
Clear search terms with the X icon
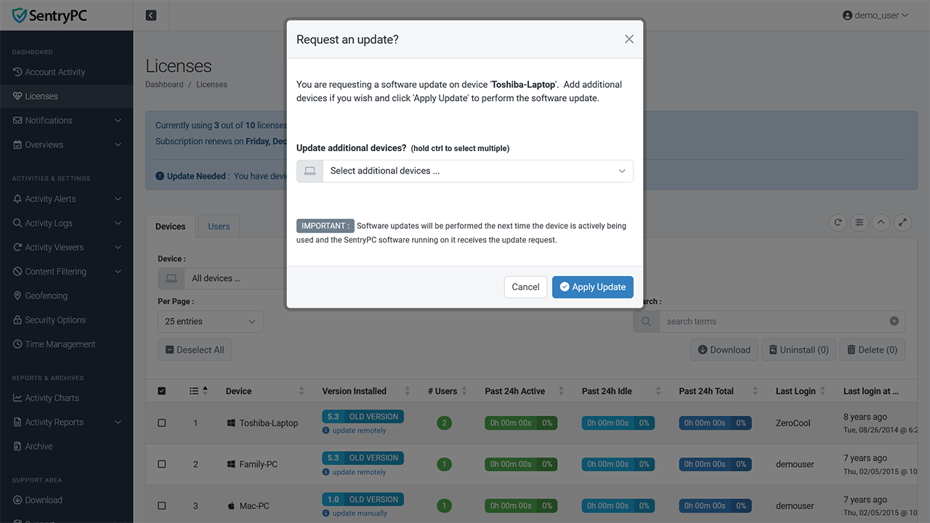894,321
